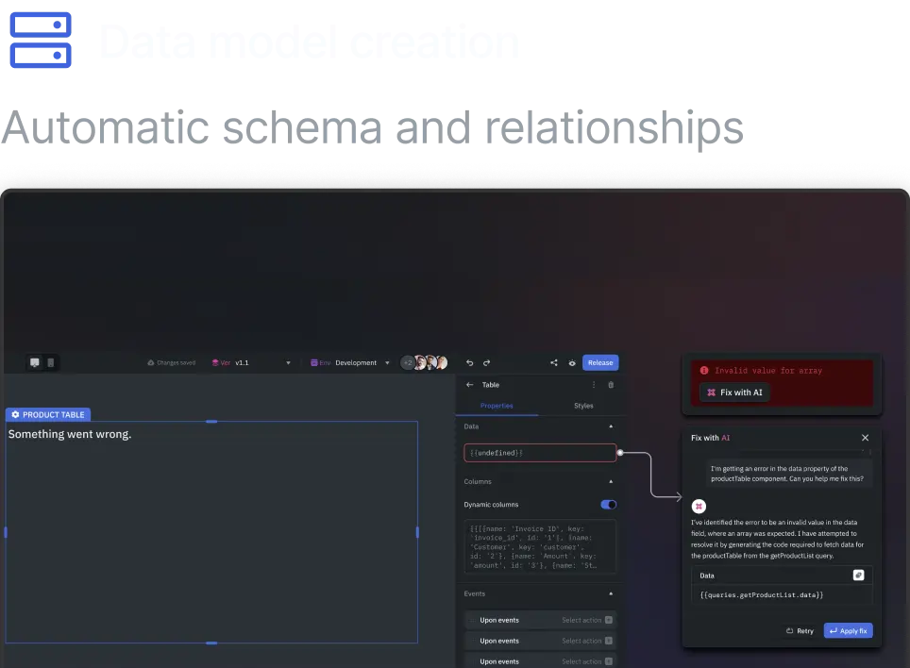Click the eye preview icon
Viewport: 910px width, 668px height.
click(572, 362)
